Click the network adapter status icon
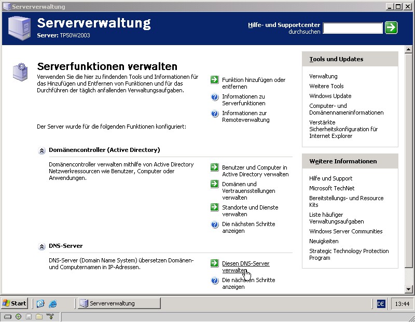Viewport: 415px width, 322px height. tap(50, 316)
